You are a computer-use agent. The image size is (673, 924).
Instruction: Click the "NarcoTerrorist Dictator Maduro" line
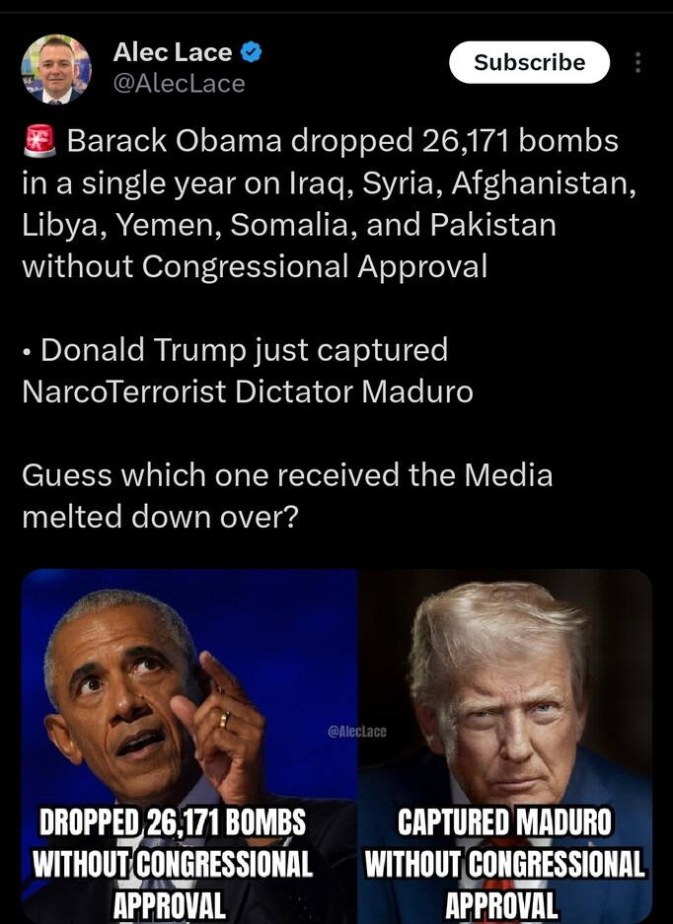pyautogui.click(x=248, y=391)
